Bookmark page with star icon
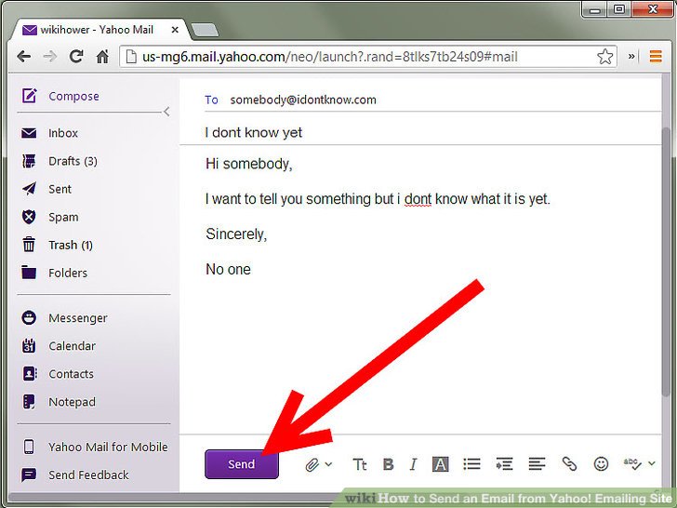The image size is (677, 508). pyautogui.click(x=604, y=57)
